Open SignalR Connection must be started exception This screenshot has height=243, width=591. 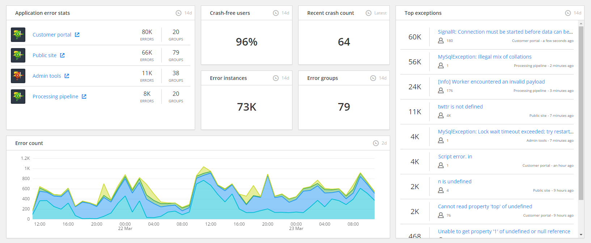(505, 32)
